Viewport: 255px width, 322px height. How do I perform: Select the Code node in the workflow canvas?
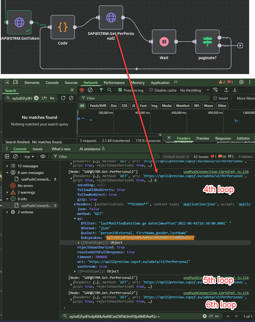(63, 27)
